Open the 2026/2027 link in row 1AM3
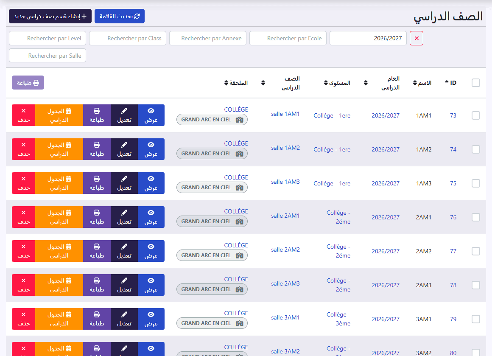Viewport: 492px width, 356px height. coord(386,183)
